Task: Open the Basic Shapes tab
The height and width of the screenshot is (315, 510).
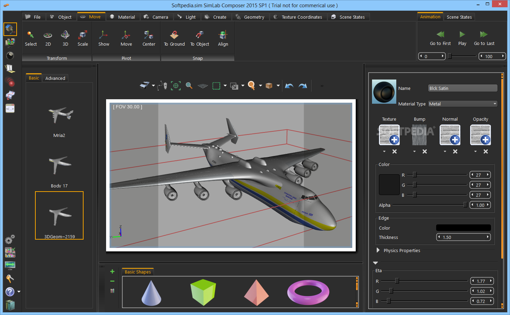Action: tap(138, 272)
